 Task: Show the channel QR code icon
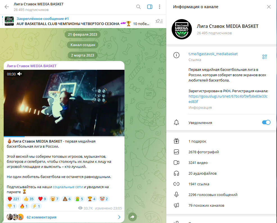(x=264, y=57)
